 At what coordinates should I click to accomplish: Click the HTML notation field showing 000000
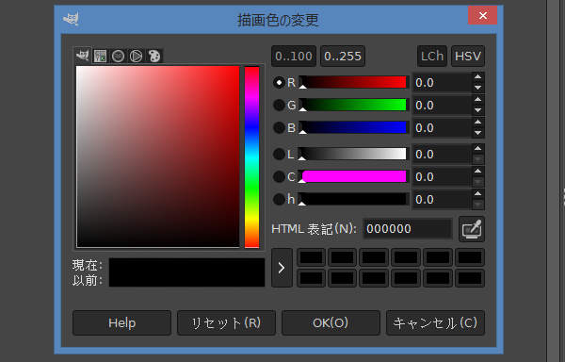click(407, 228)
